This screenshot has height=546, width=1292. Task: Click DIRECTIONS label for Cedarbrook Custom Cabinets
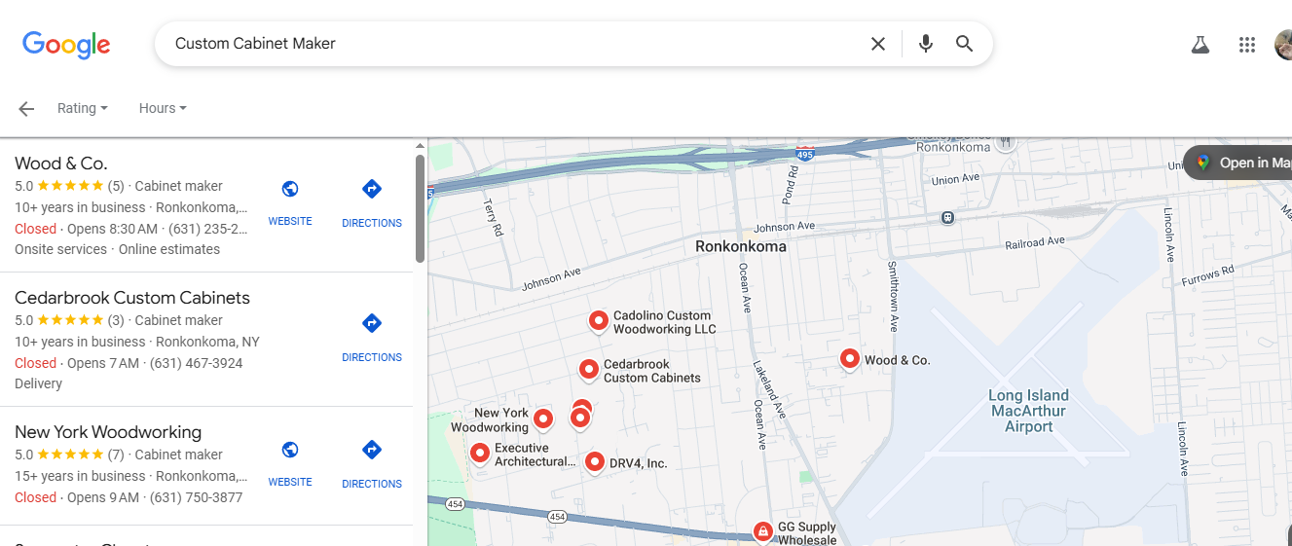372,357
